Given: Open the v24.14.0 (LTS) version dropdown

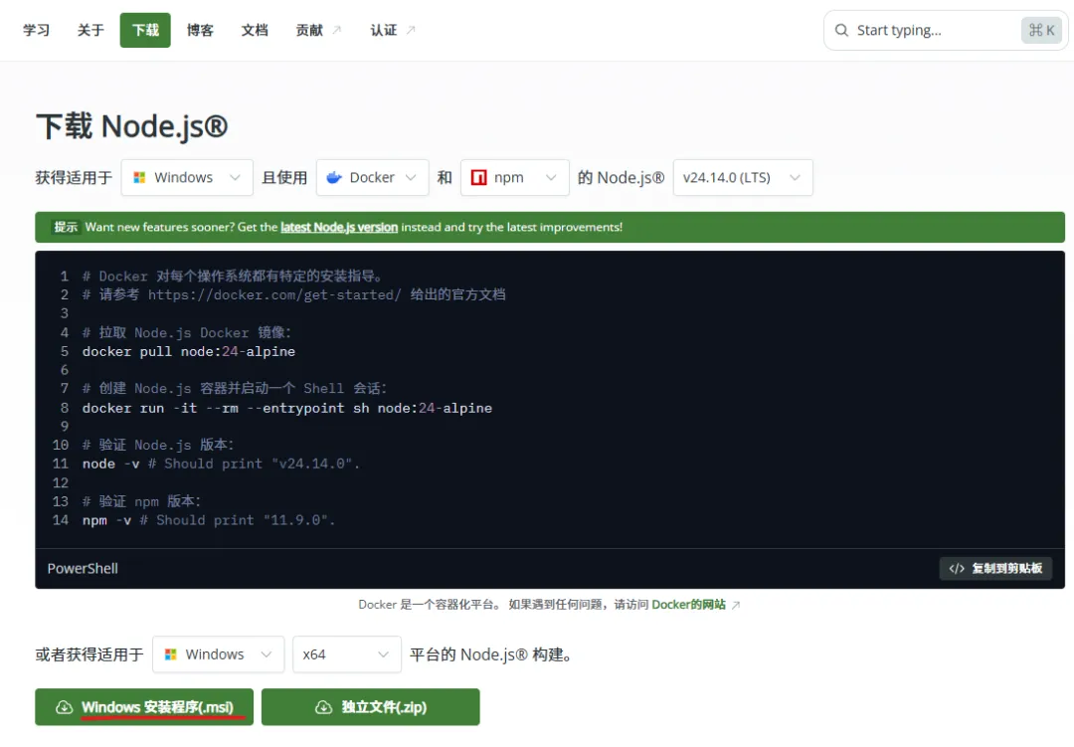Looking at the screenshot, I should [x=743, y=177].
